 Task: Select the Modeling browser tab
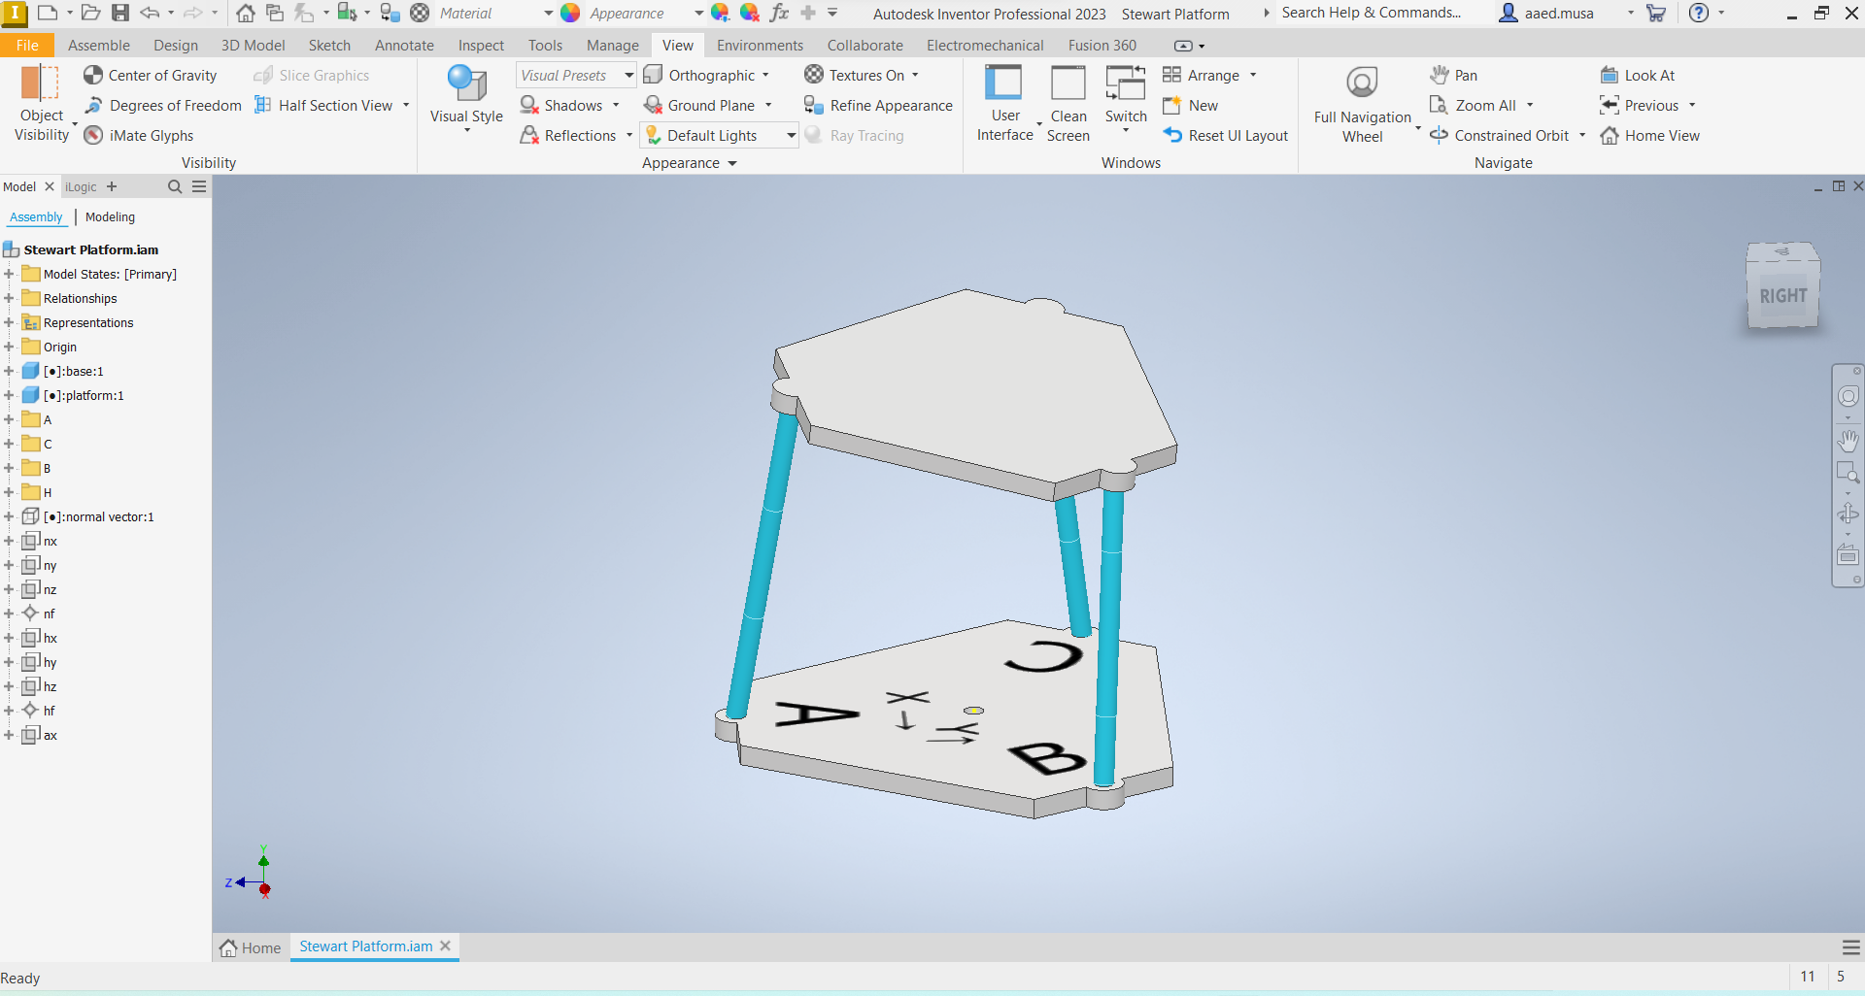click(x=109, y=216)
